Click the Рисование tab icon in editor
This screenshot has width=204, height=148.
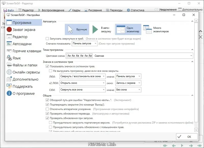pyautogui.click(x=86, y=10)
